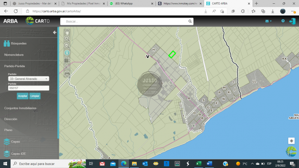Collapse sidebar with the left arrow

pos(55,32)
